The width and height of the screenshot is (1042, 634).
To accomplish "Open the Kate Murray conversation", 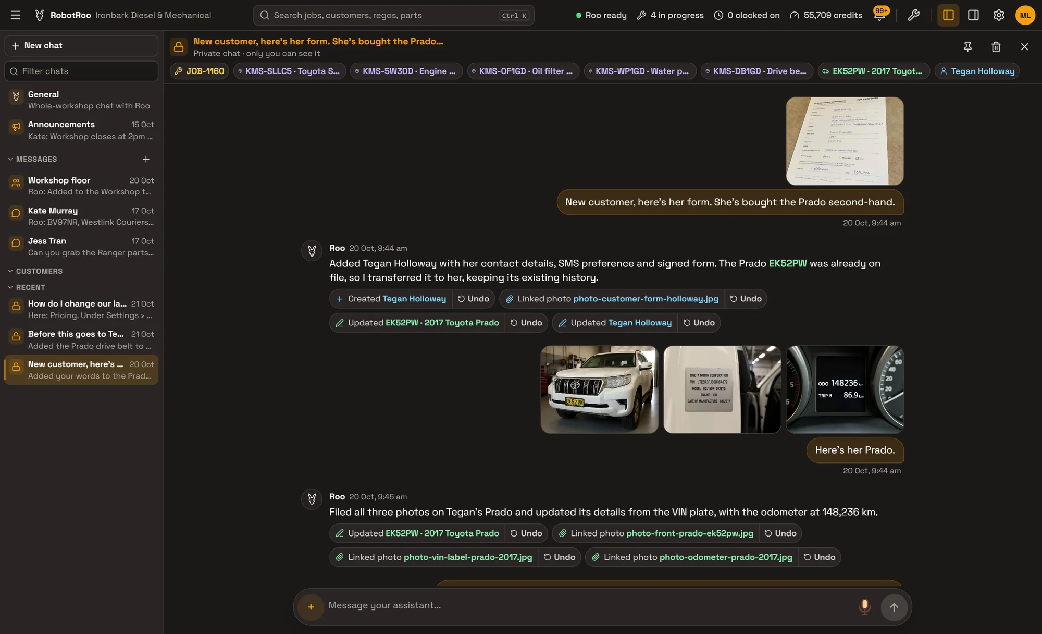I will 81,216.
